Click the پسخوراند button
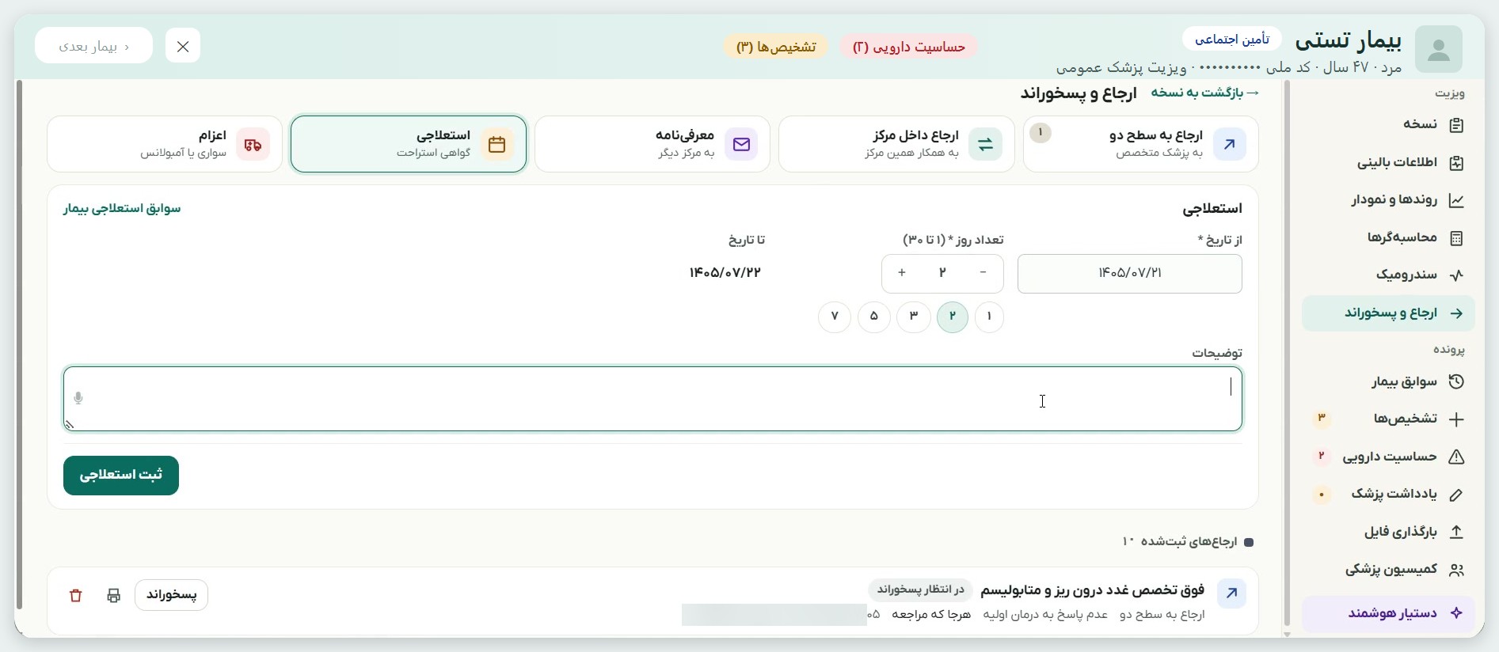Screen dimensions: 1499x652 pyautogui.click(x=172, y=595)
